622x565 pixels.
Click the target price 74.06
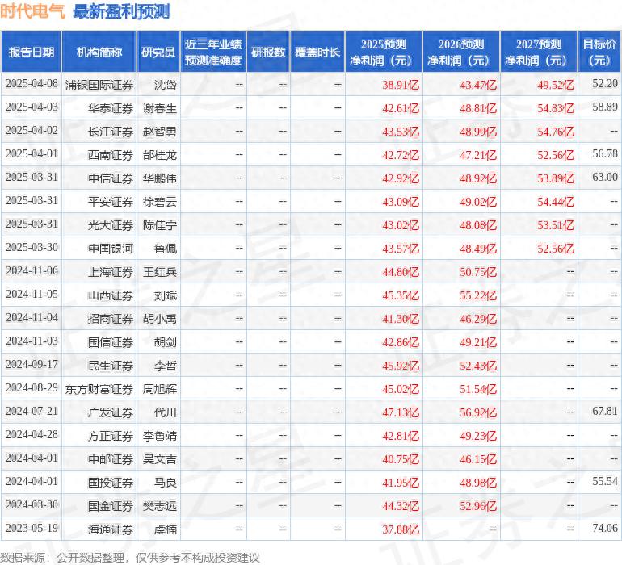coord(605,528)
